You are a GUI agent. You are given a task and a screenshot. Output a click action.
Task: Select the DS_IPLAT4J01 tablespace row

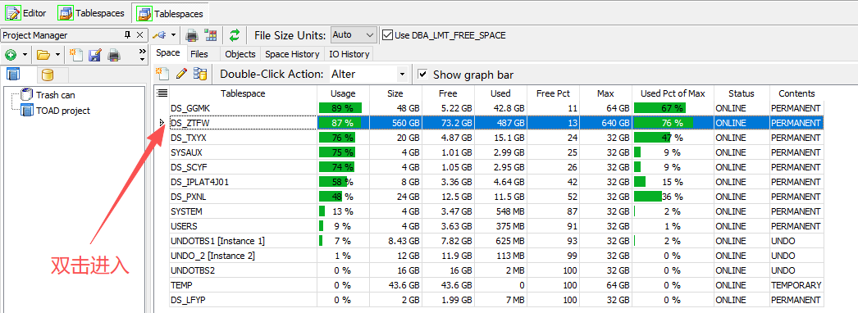[x=495, y=182]
